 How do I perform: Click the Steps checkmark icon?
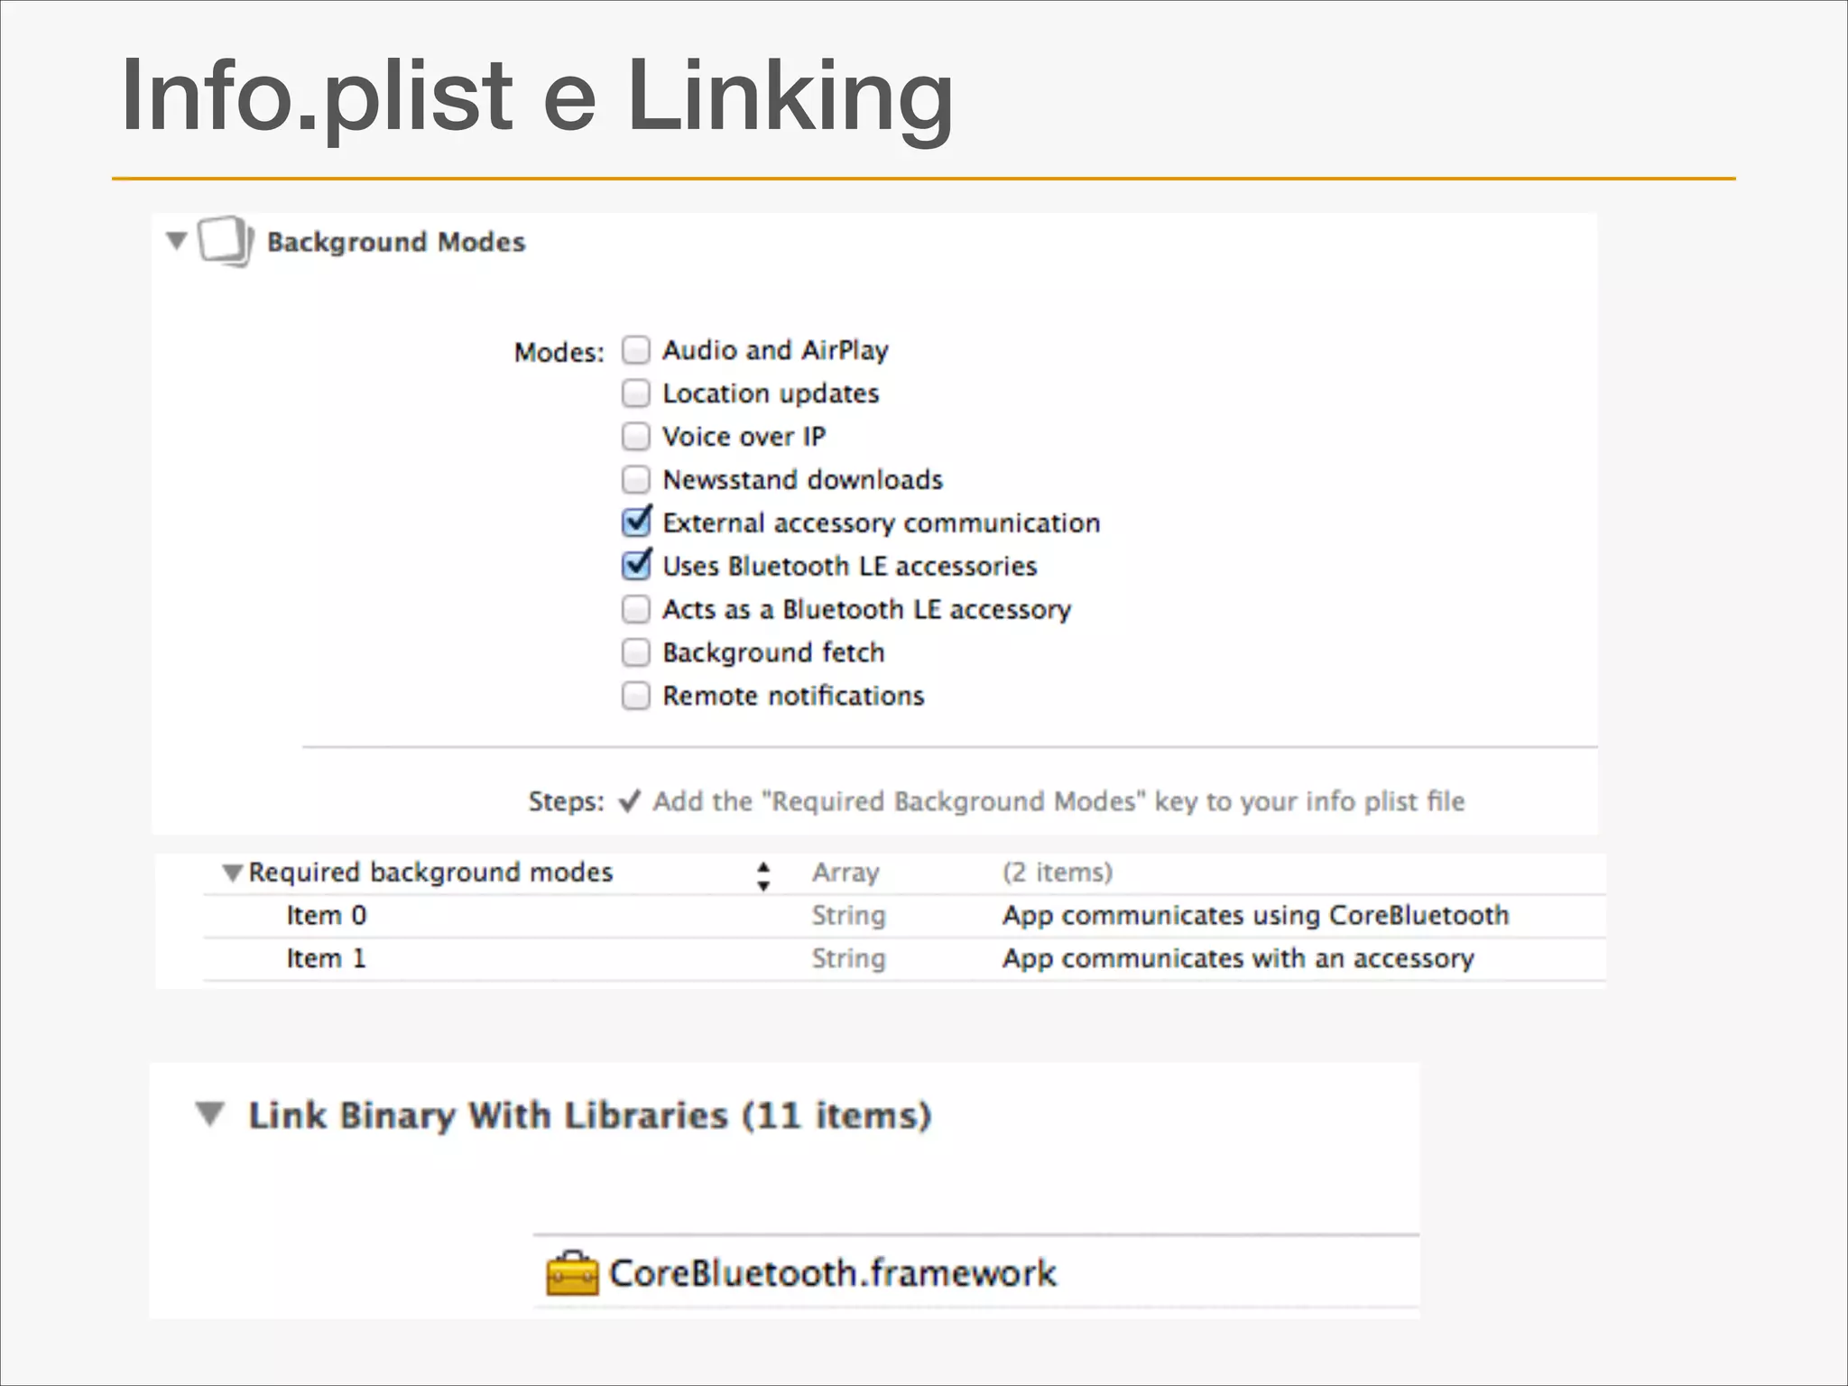click(x=630, y=801)
